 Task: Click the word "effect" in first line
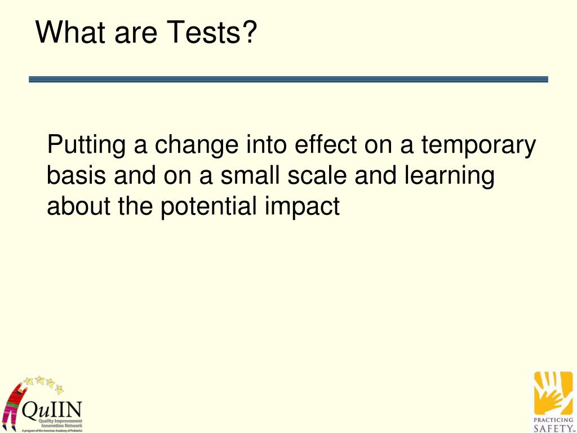pos(326,145)
